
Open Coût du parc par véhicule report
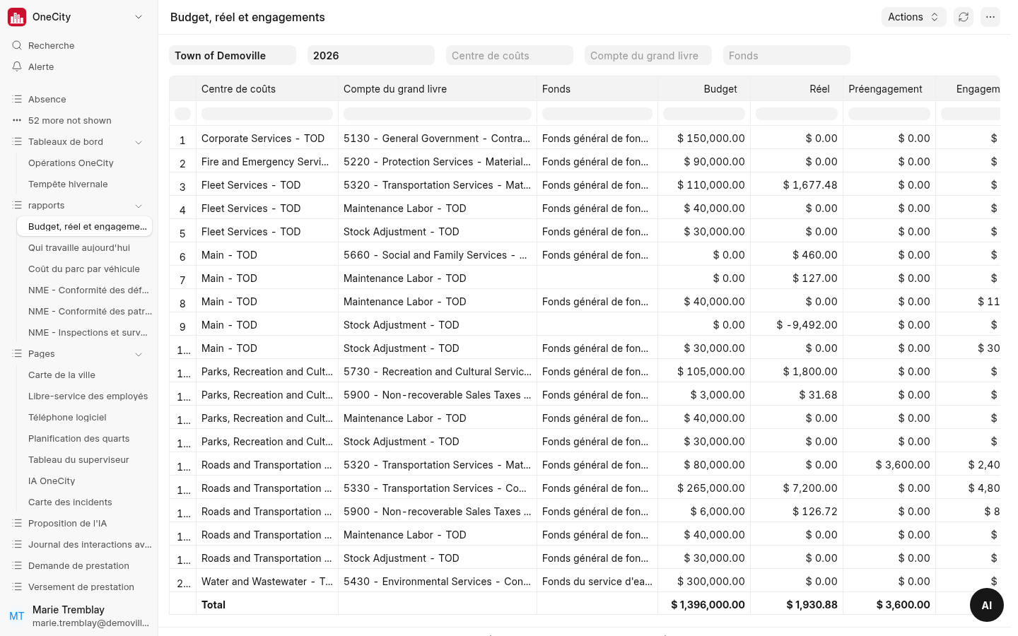click(x=84, y=269)
